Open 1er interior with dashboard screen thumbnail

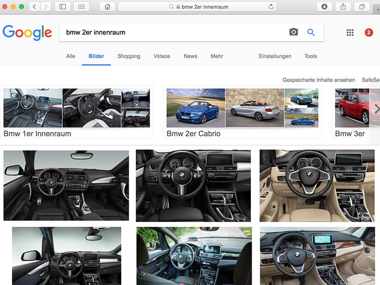coord(32,108)
